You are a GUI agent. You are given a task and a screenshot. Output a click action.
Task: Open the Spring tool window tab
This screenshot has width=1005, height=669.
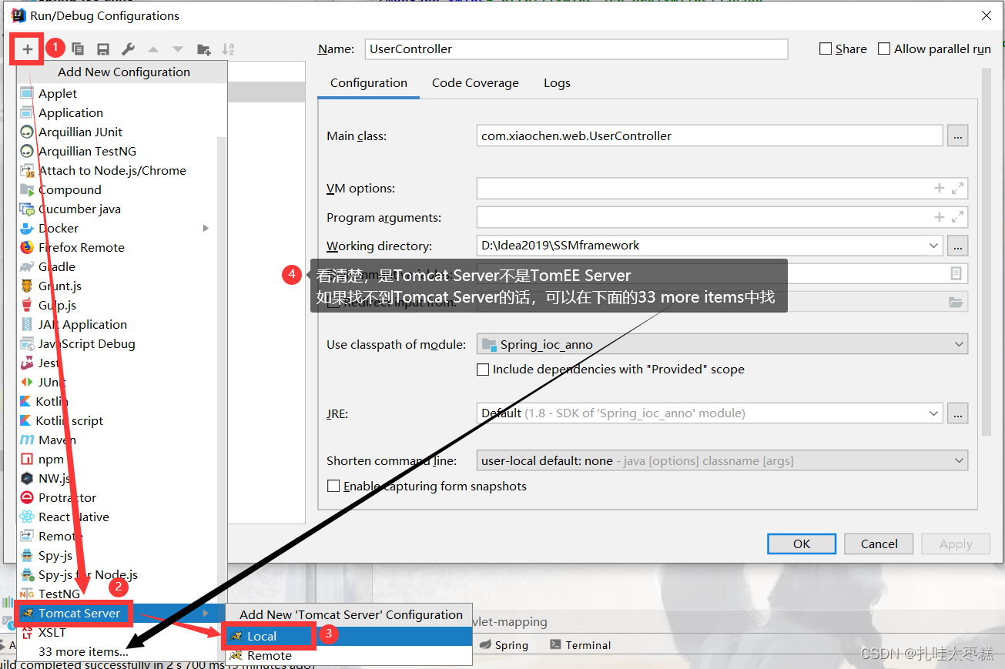tap(504, 645)
